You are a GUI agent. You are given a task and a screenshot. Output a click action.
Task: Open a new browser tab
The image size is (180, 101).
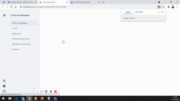[104, 2]
